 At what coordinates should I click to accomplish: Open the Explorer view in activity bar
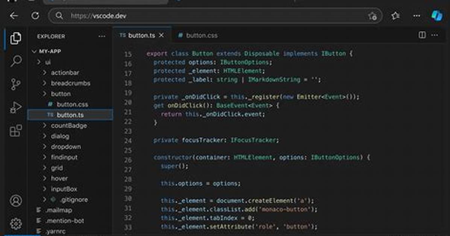pos(15,38)
